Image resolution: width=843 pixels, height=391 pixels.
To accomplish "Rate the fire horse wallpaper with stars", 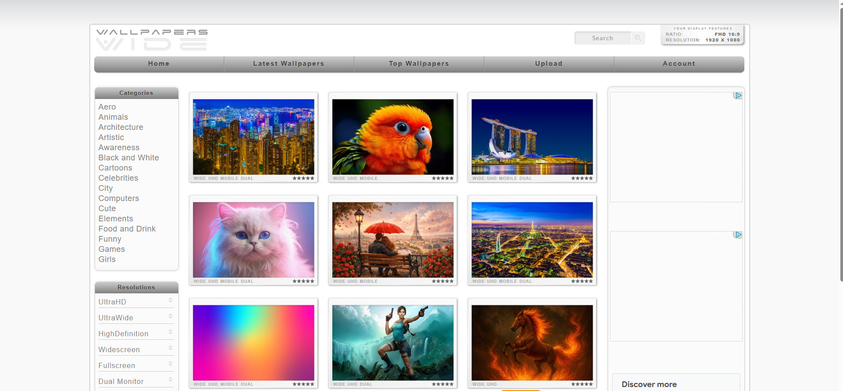I will 582,384.
